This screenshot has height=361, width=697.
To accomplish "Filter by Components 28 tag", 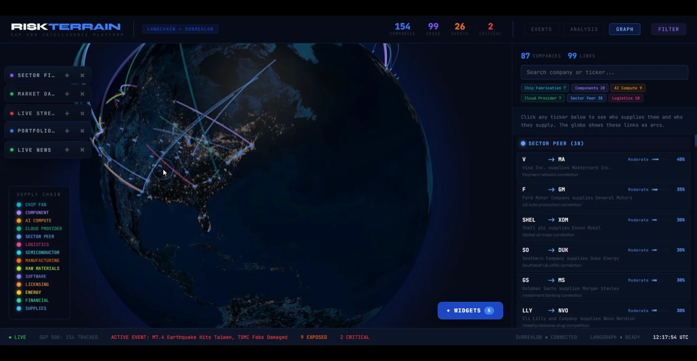I will point(590,88).
